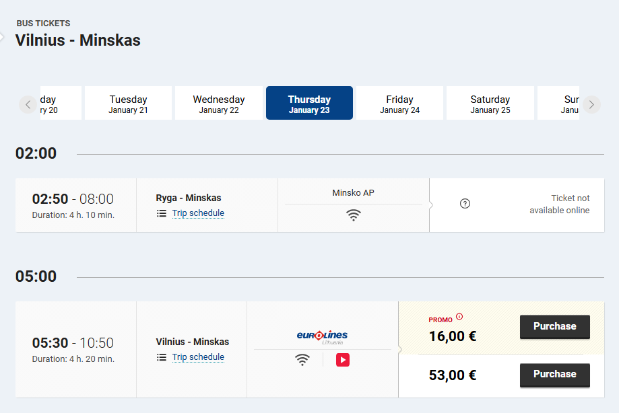Click the Eurolines carrier logo

click(322, 337)
